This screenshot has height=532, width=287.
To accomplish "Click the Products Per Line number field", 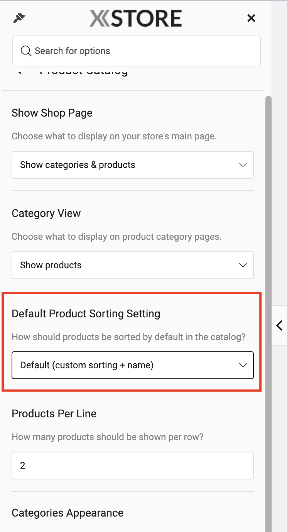I will point(133,466).
